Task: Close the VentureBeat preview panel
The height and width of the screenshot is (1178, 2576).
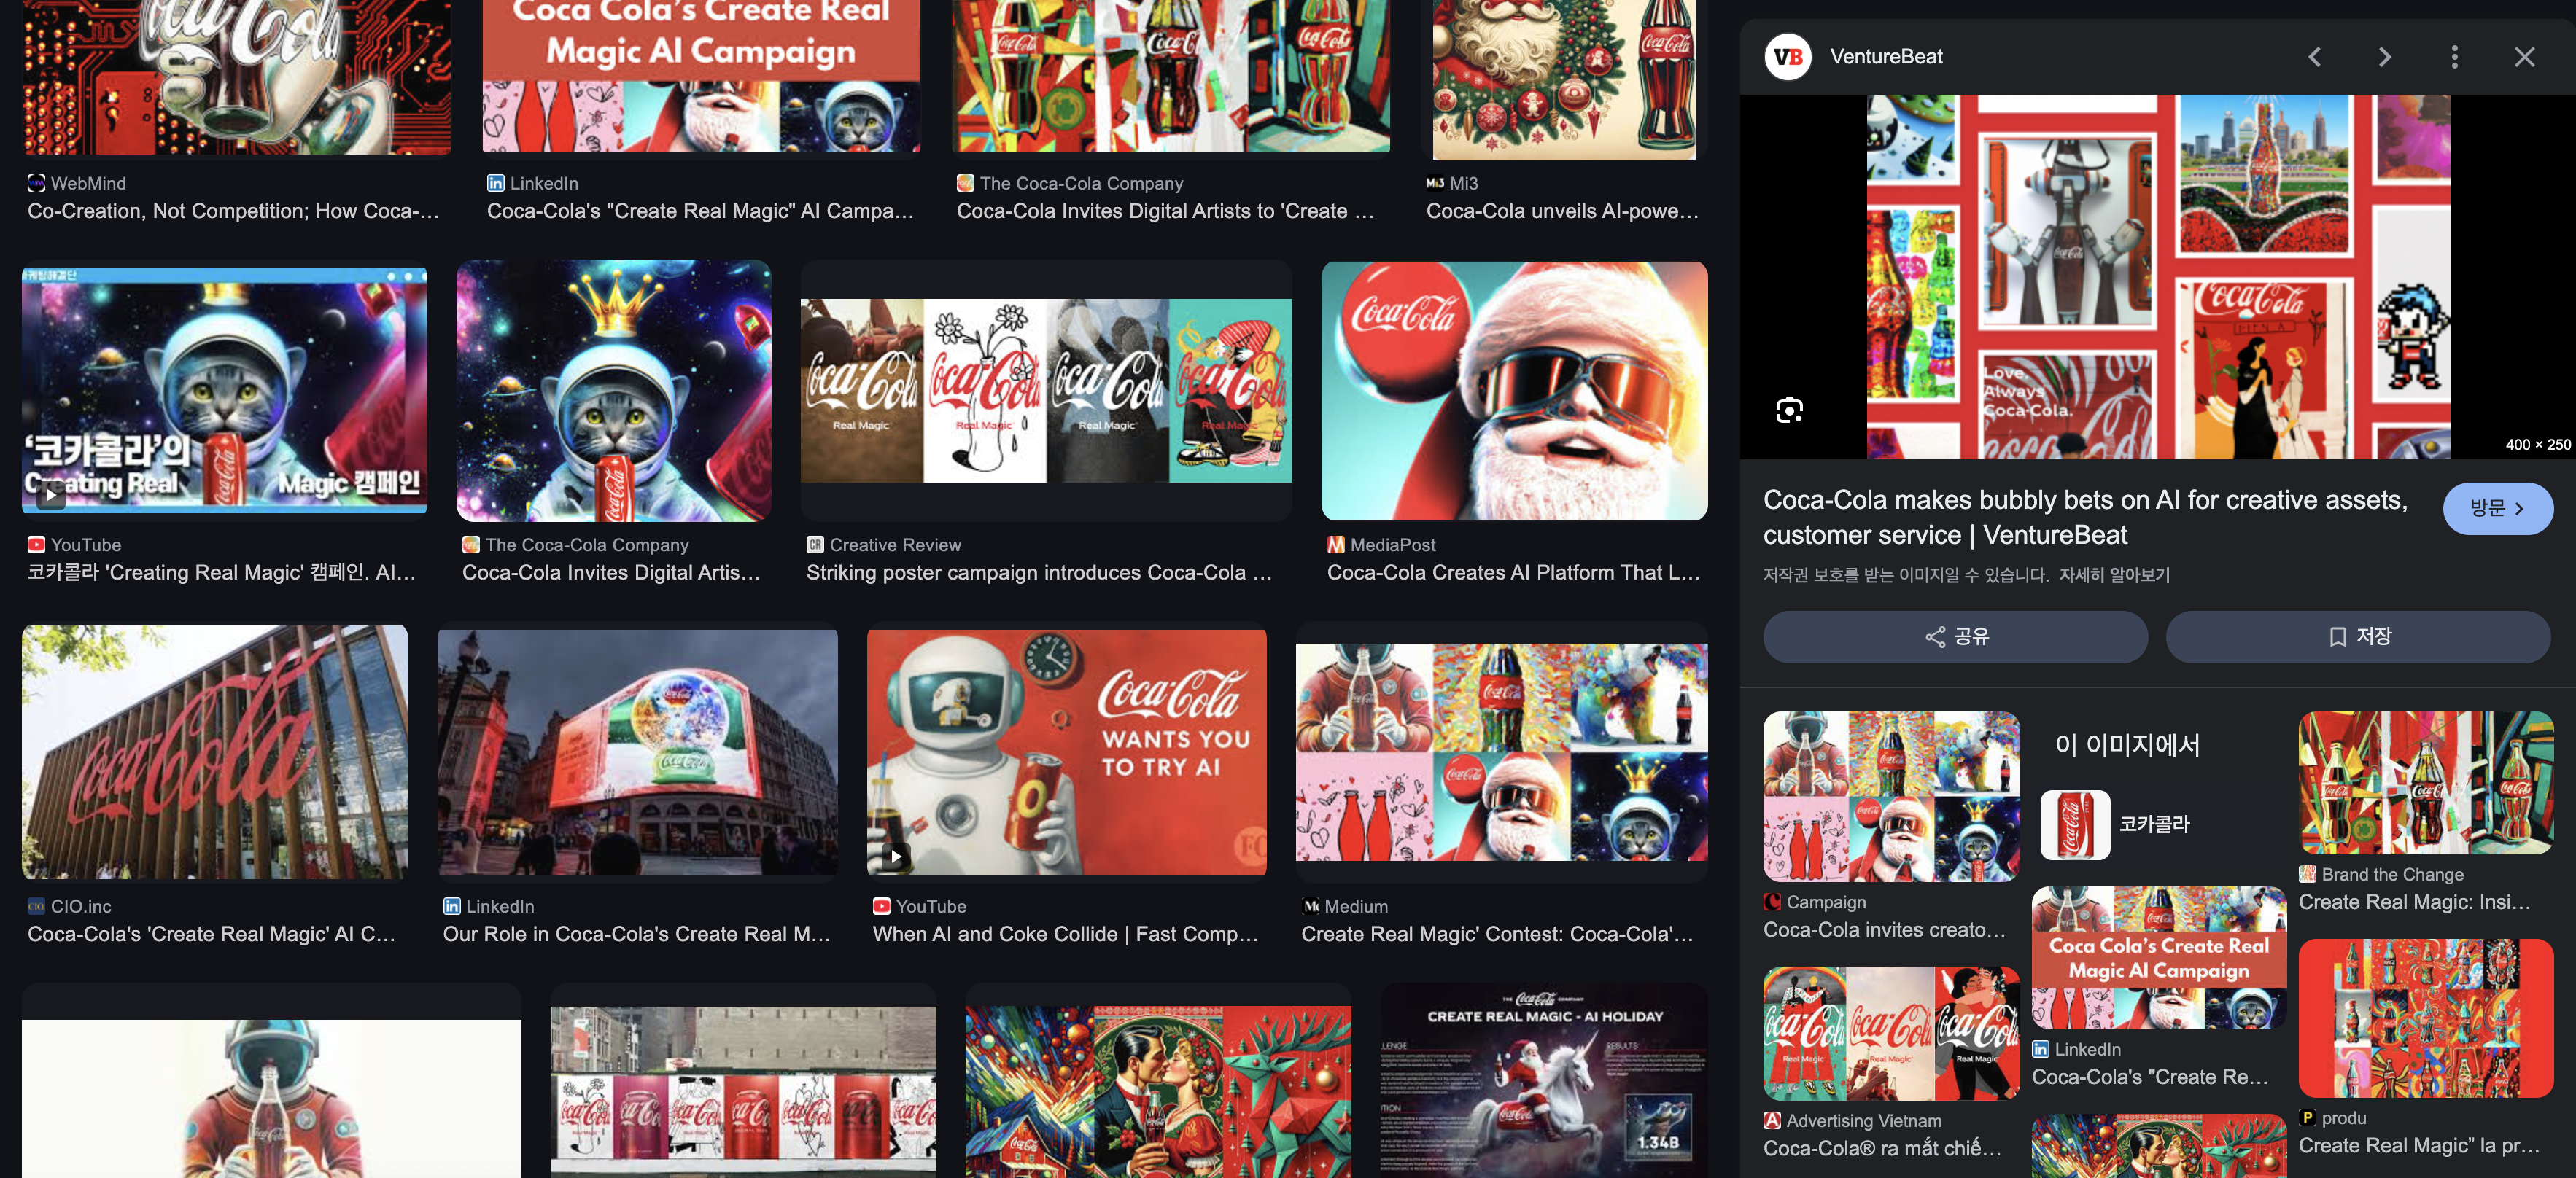Action: 2524,57
